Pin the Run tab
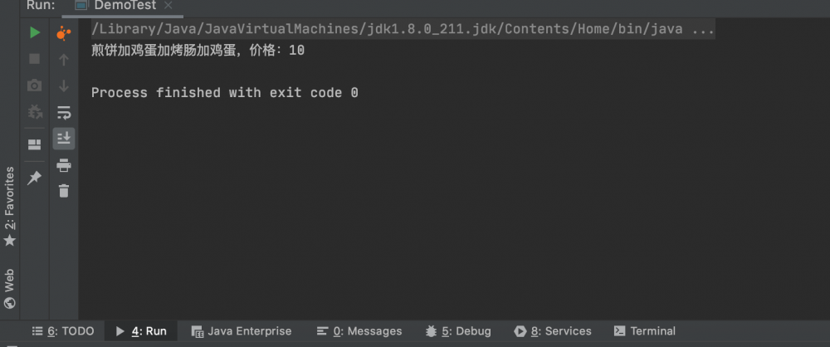The height and width of the screenshot is (347, 830). [34, 178]
